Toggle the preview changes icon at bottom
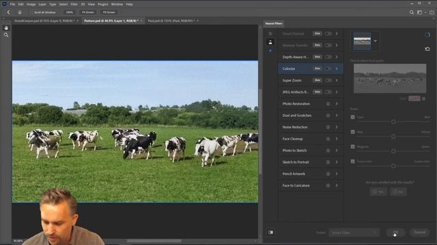 [x=271, y=232]
